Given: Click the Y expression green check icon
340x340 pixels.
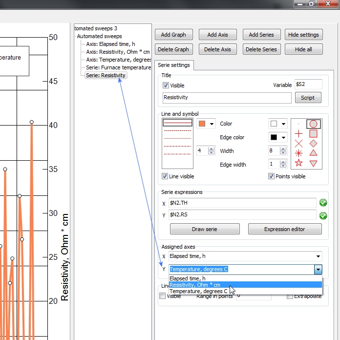Looking at the screenshot, I should click(x=323, y=216).
